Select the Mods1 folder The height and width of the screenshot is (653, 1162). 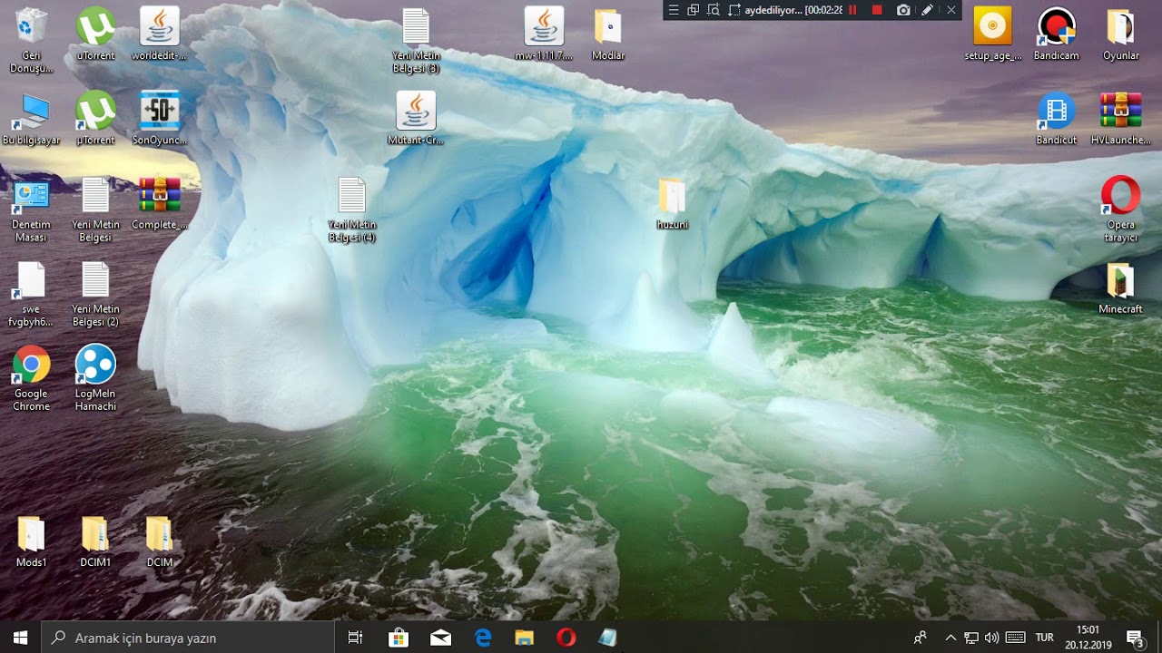(32, 535)
